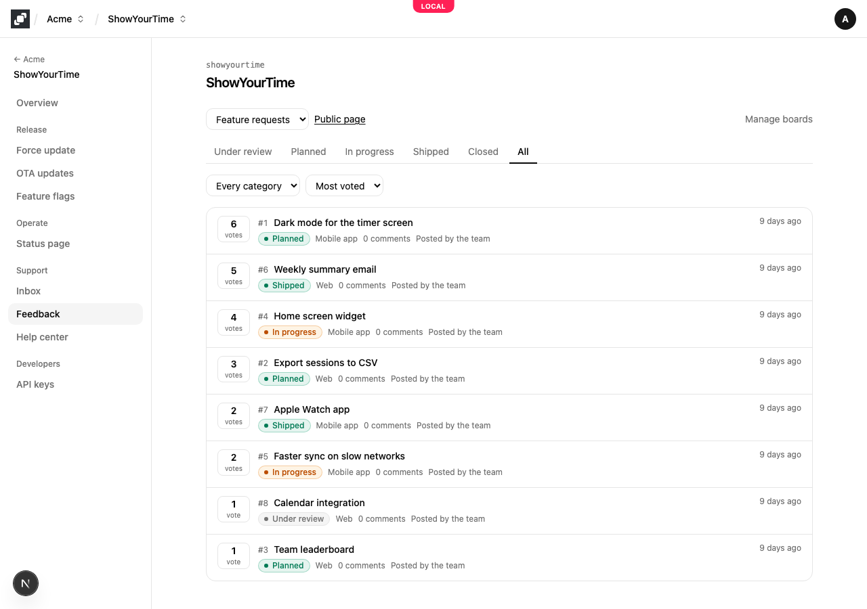Viewport: 867px width, 609px height.
Task: Switch to the Under review tab
Action: pos(243,152)
